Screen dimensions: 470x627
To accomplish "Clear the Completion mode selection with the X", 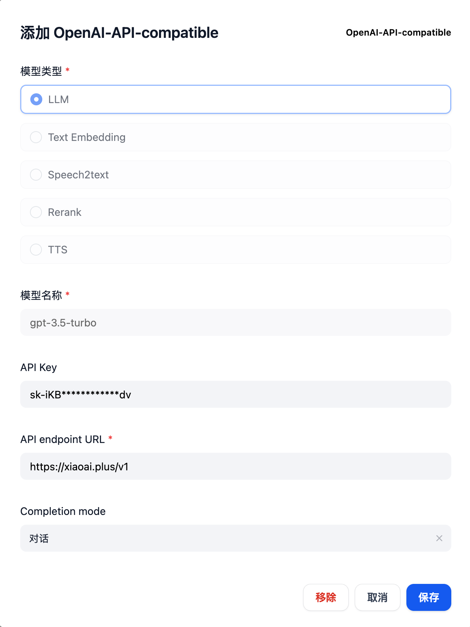I will pos(440,538).
